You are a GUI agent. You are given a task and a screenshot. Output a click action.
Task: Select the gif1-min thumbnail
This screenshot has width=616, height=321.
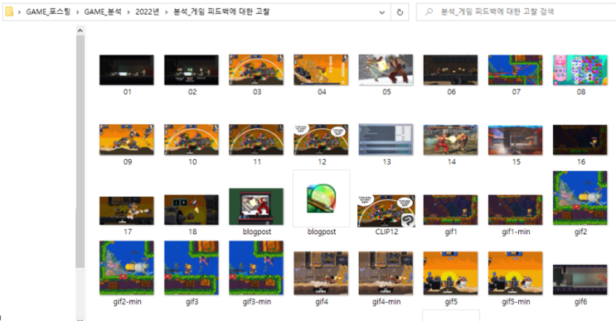(x=516, y=209)
